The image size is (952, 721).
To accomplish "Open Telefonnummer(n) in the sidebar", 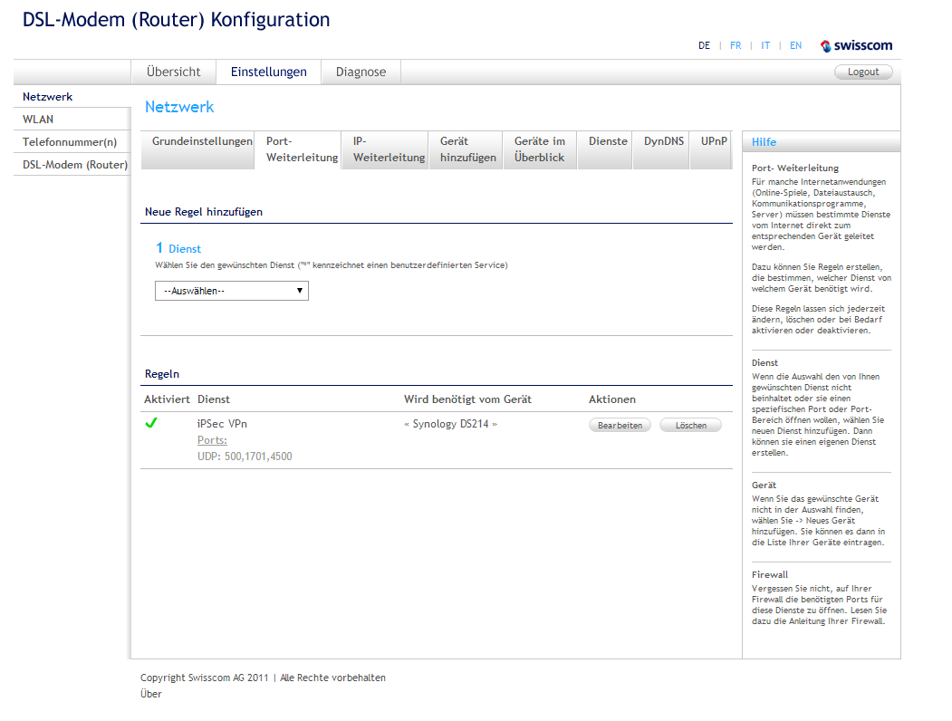I will [70, 142].
